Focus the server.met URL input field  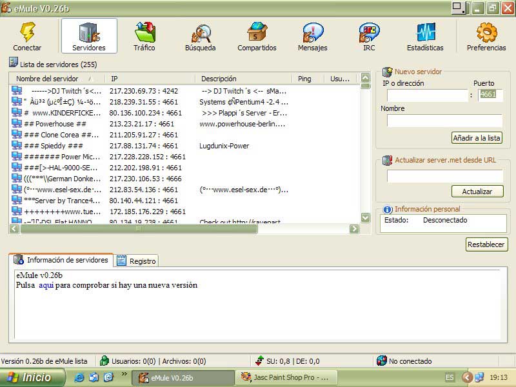(x=445, y=176)
